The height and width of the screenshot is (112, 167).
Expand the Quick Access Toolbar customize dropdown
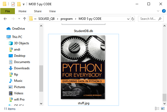coord(24,4)
